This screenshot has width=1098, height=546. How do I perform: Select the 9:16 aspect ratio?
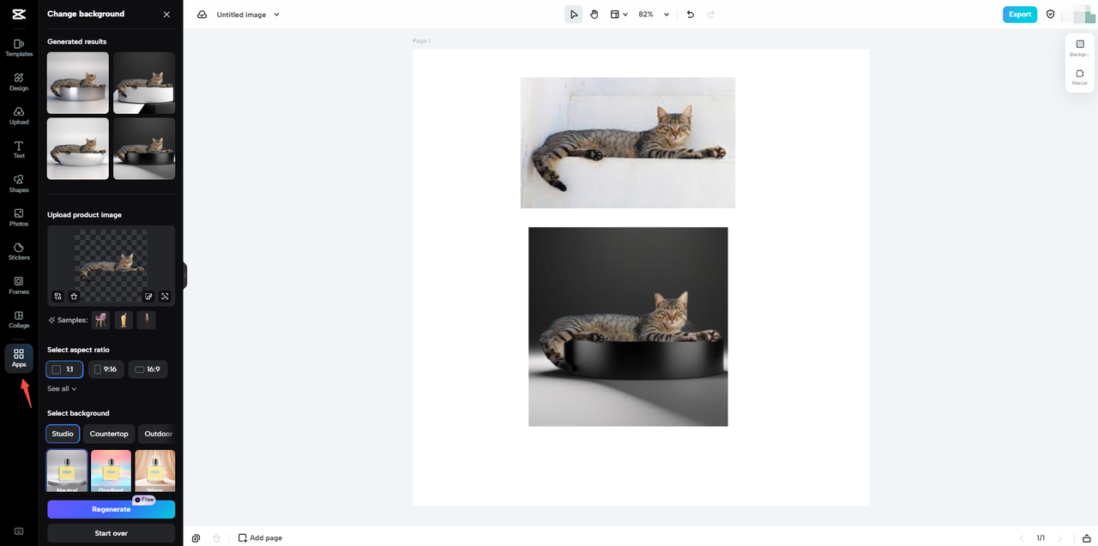[x=106, y=369]
